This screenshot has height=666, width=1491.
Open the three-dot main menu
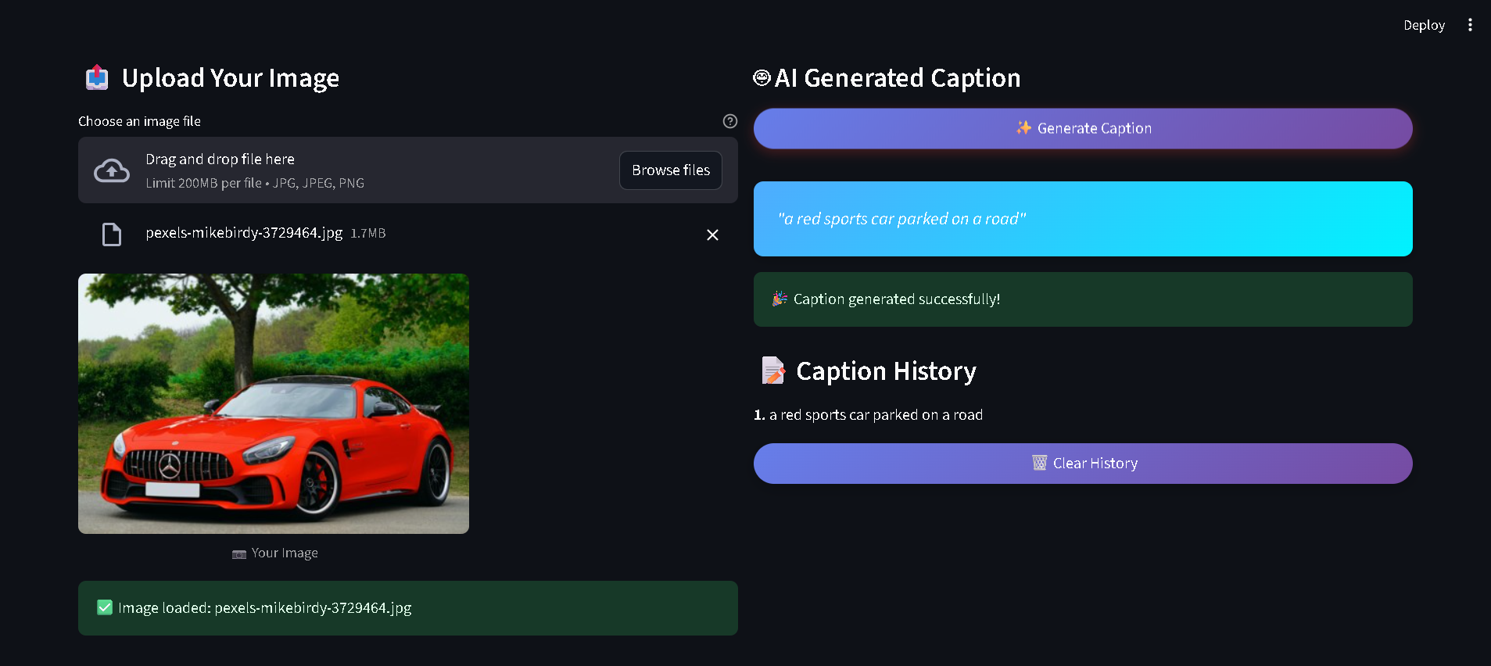pyautogui.click(x=1470, y=25)
